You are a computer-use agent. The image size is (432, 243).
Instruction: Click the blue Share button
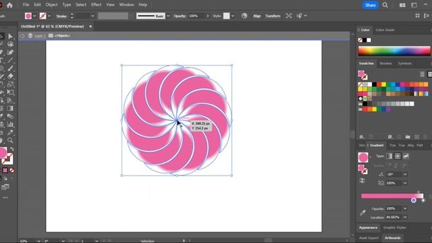point(370,5)
